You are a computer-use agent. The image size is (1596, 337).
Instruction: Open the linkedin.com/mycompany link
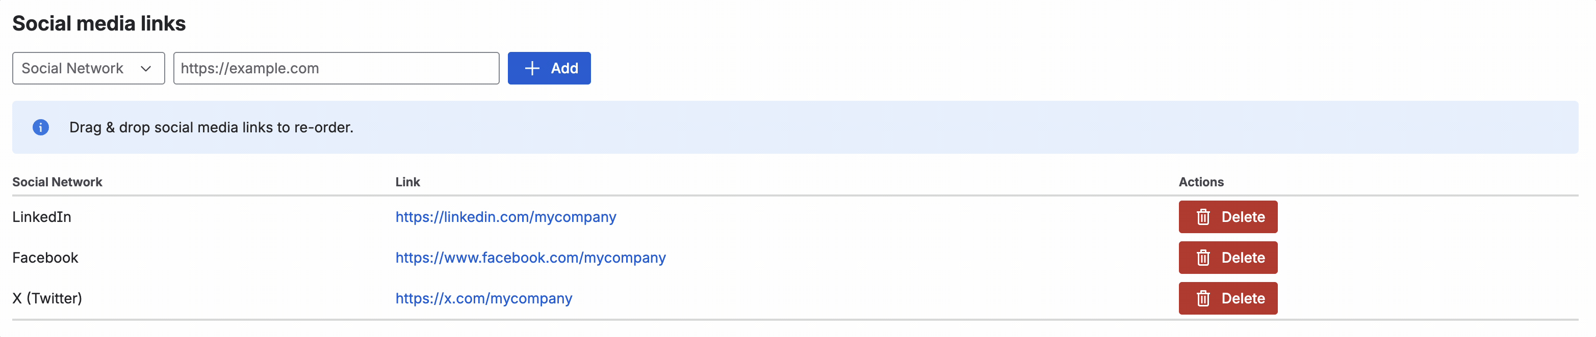pos(505,217)
